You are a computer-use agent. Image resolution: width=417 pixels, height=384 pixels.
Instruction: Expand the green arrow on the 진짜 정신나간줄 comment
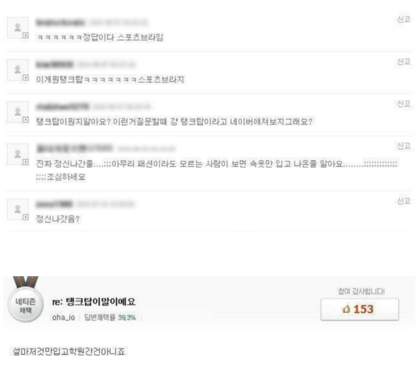pyautogui.click(x=25, y=162)
